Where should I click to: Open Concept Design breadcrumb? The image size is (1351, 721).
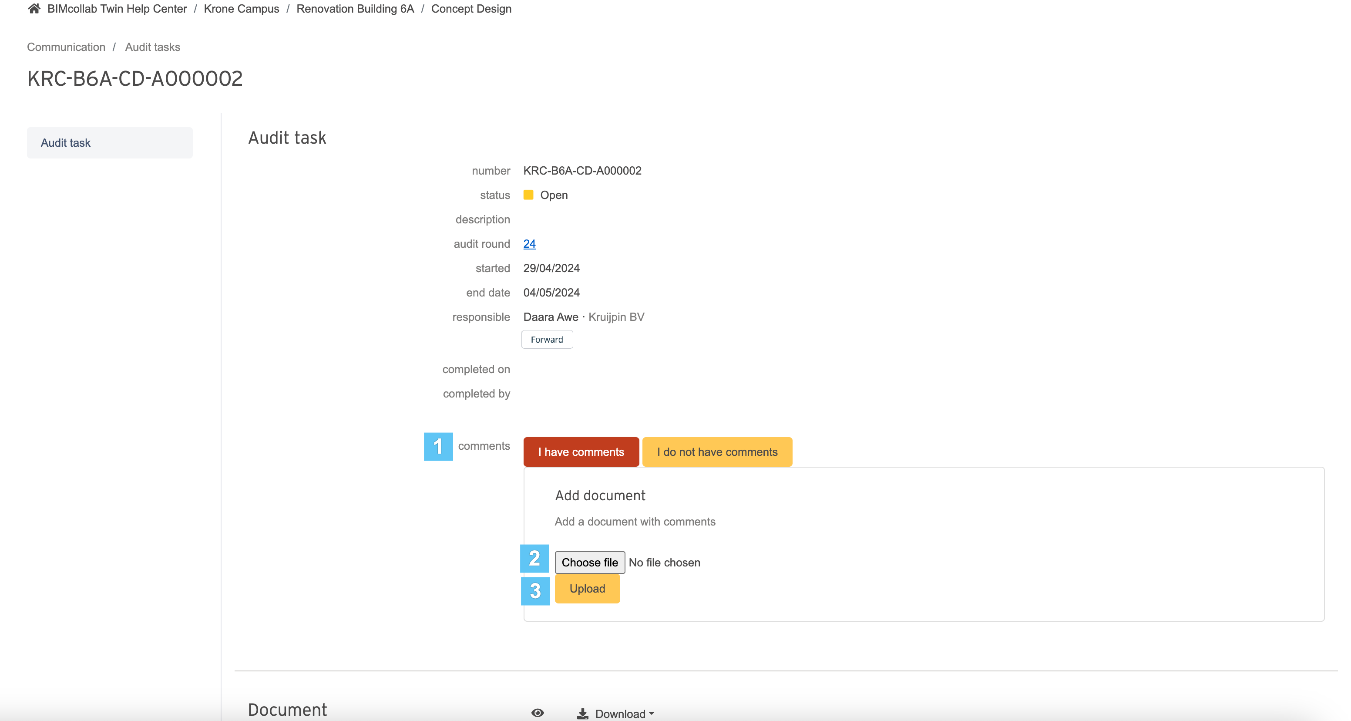[471, 9]
